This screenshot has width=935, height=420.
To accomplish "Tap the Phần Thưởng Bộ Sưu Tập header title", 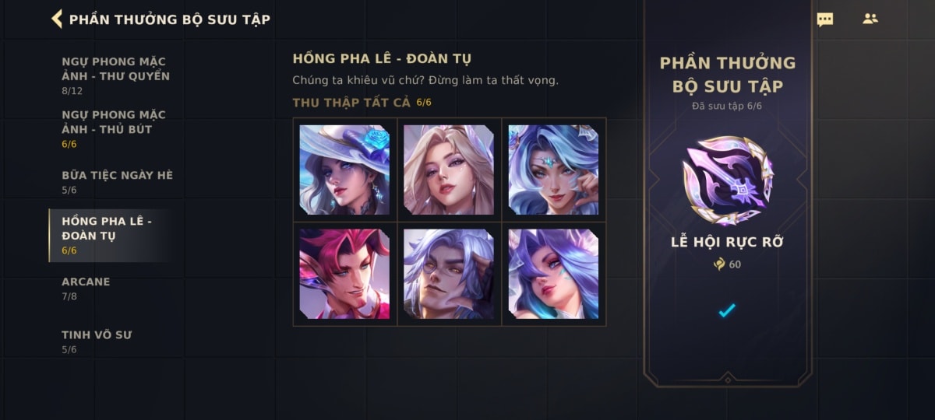I will point(170,19).
